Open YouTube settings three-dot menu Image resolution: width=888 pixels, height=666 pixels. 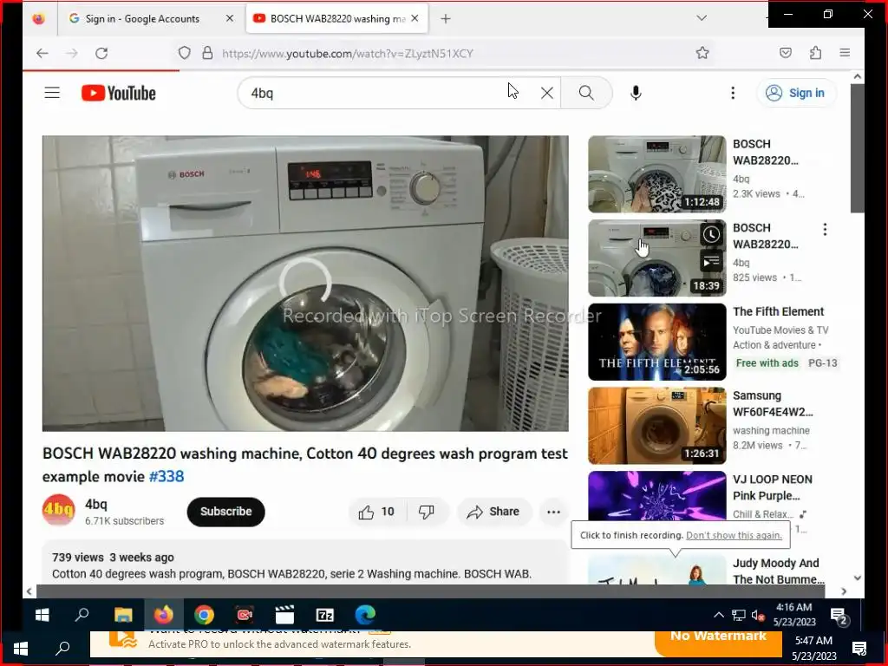pos(732,93)
